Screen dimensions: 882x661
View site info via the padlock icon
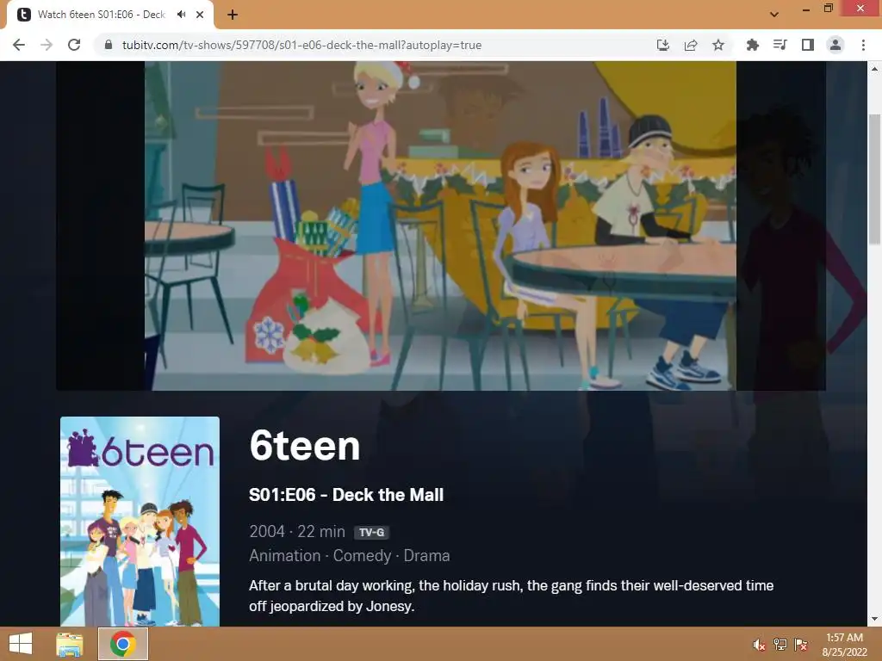tap(109, 45)
